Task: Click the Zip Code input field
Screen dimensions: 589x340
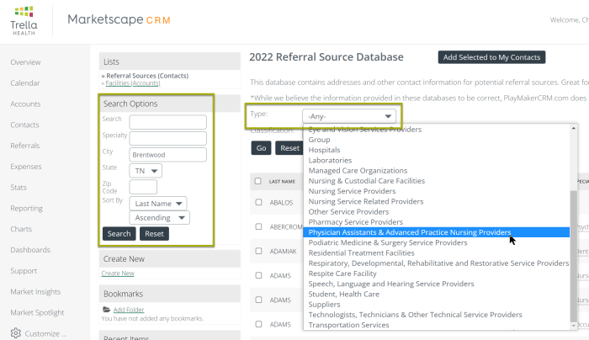Action: pyautogui.click(x=143, y=187)
